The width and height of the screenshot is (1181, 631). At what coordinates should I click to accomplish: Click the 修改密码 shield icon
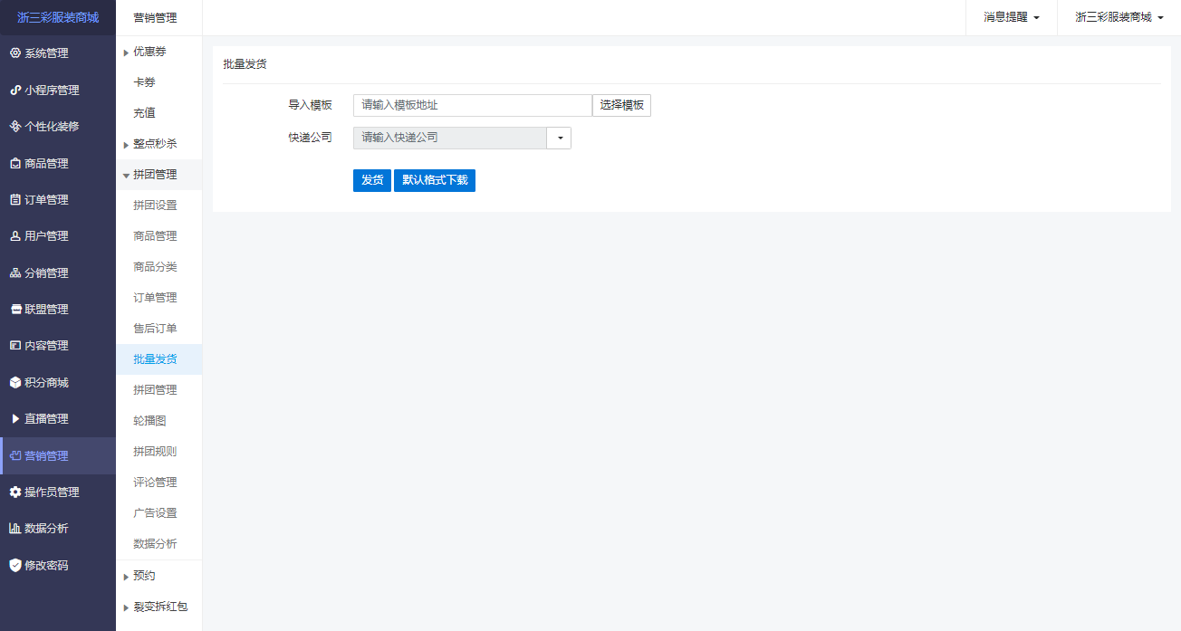click(14, 565)
